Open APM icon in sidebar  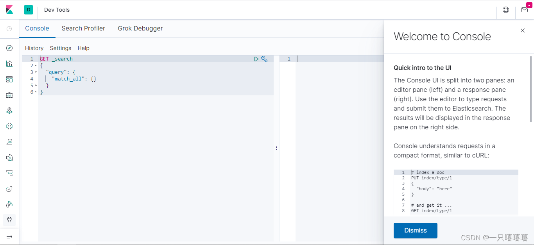pos(9,173)
